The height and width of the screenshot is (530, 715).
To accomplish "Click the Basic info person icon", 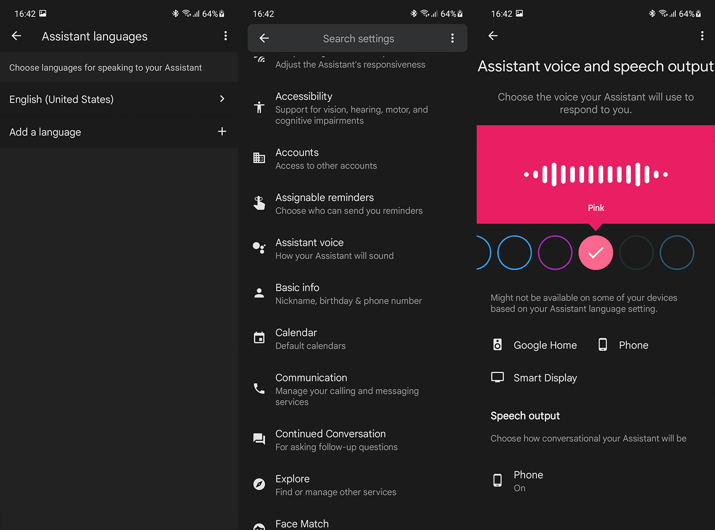I will (259, 293).
